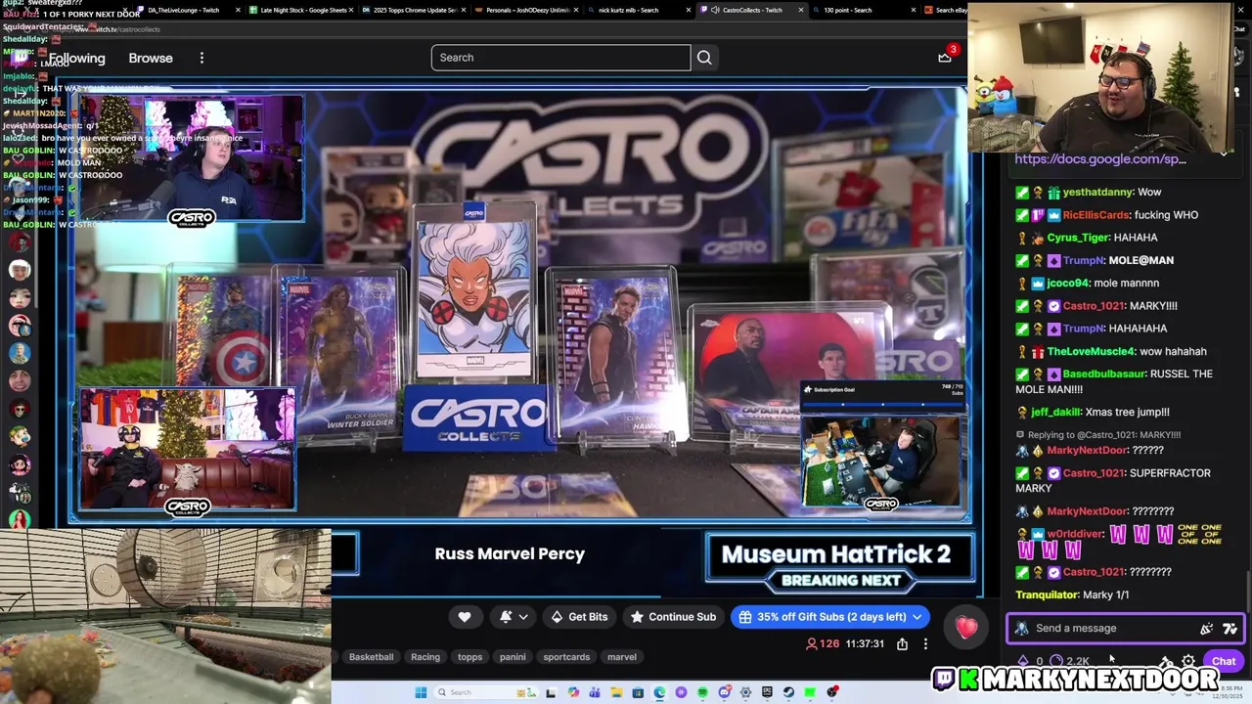Open the Browse page
1252x704 pixels.
pos(151,58)
